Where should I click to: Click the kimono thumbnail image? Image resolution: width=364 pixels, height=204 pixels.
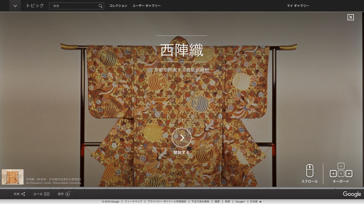click(13, 177)
